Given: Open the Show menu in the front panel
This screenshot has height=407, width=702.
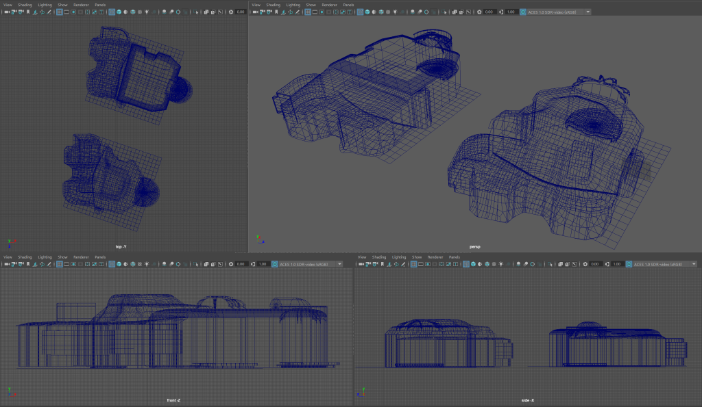Looking at the screenshot, I should (62, 257).
